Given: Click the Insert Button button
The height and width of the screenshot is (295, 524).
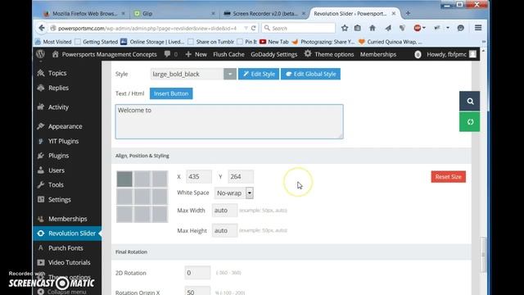Looking at the screenshot, I should coord(171,93).
